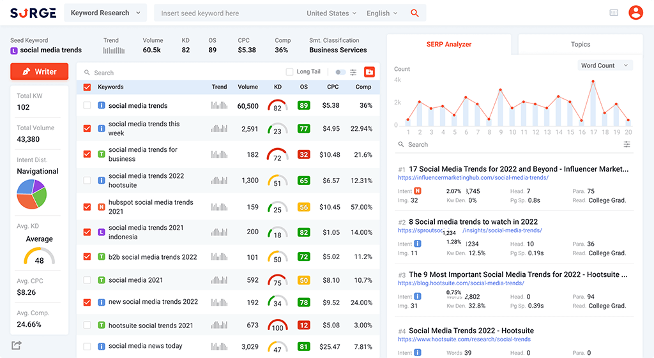Sort by the Comp column header
This screenshot has width=654, height=358.
tap(363, 87)
